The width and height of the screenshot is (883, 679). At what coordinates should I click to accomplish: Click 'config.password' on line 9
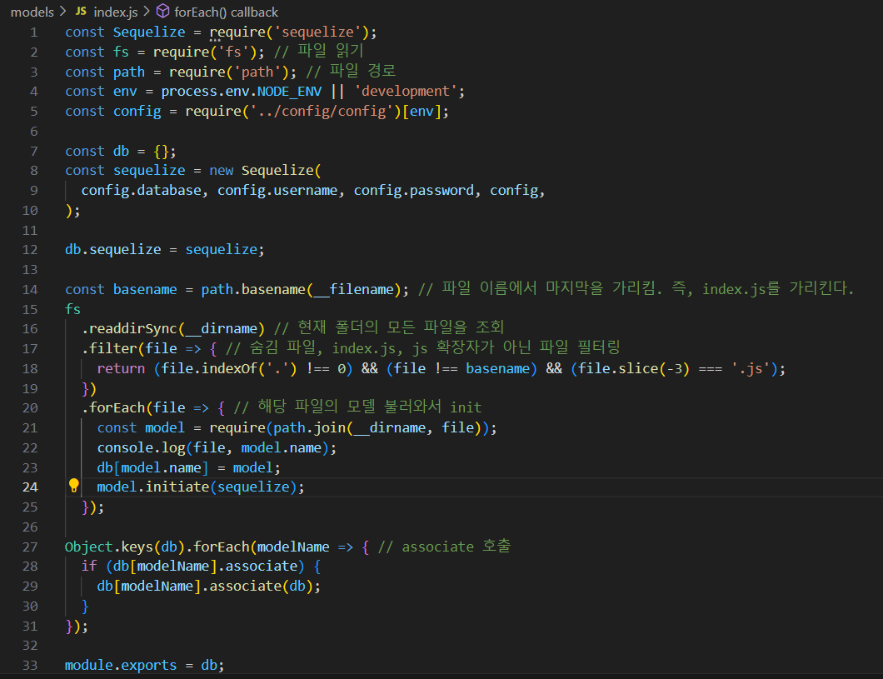[x=414, y=190]
